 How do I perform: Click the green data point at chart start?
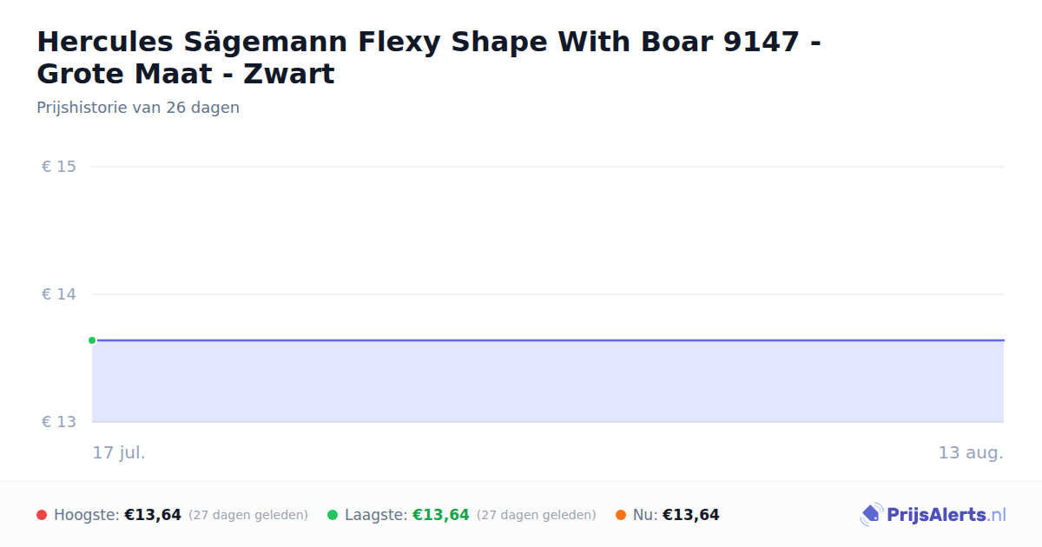92,340
